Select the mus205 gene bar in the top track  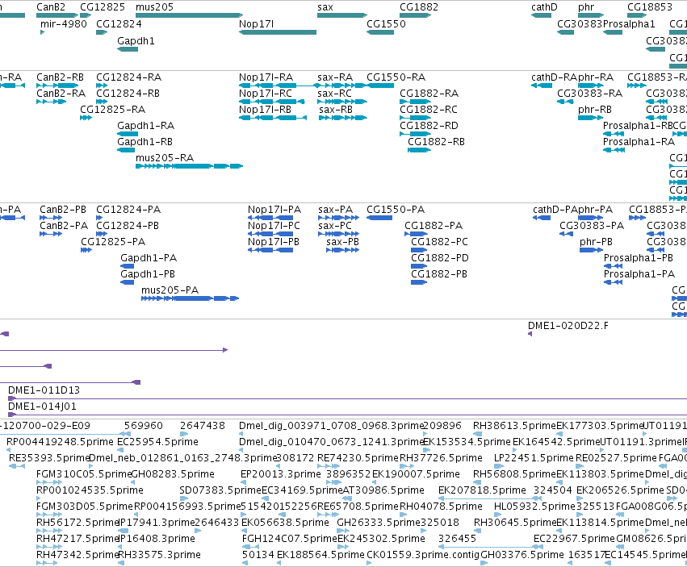(x=189, y=15)
